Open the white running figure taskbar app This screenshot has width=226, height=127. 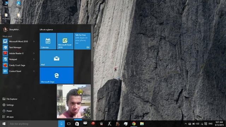(x=109, y=124)
